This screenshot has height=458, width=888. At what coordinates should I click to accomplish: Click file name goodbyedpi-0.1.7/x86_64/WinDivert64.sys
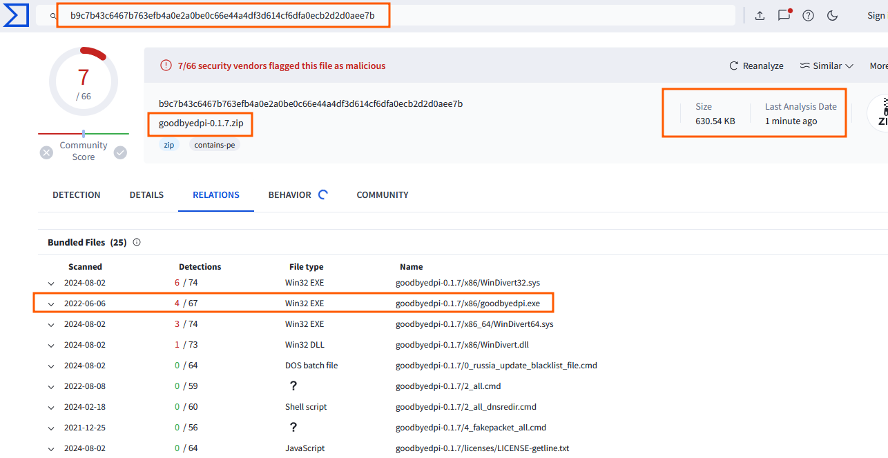point(474,324)
